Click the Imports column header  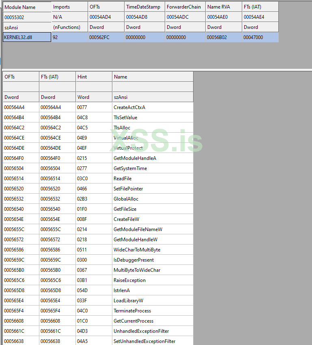(69, 7)
